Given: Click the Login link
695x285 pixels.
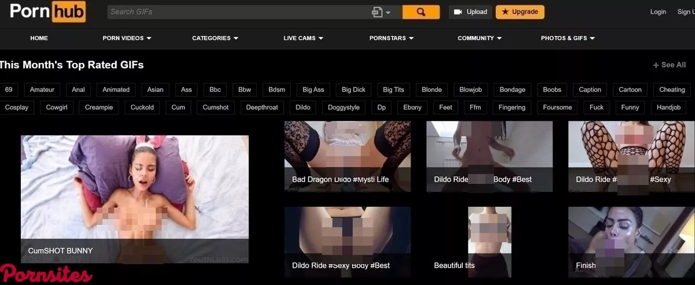Looking at the screenshot, I should pos(658,12).
